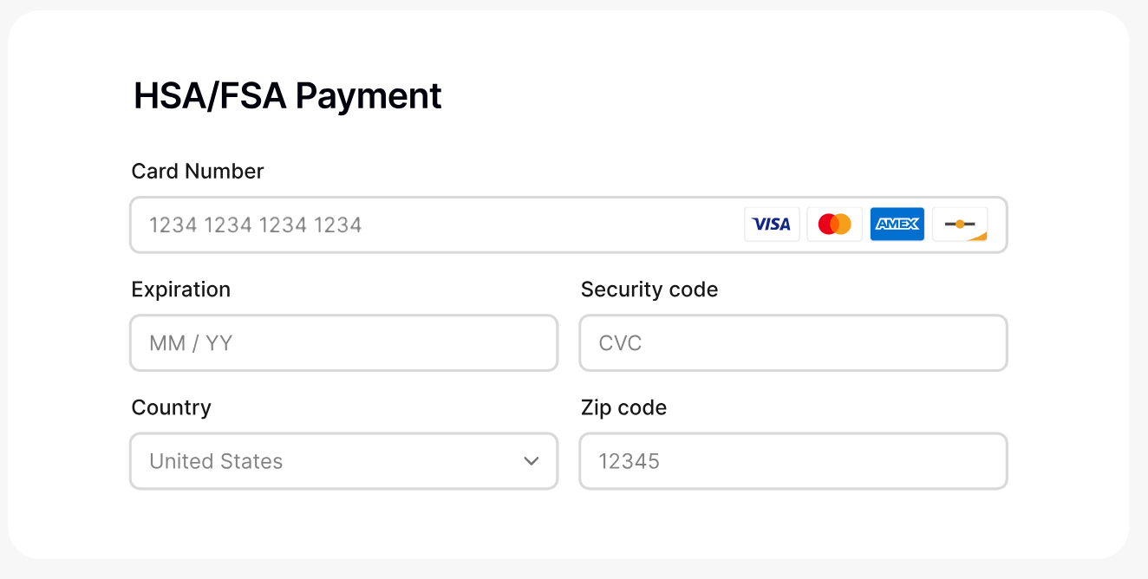Image resolution: width=1148 pixels, height=579 pixels.
Task: Click the 12345 placeholder text
Action: tap(629, 461)
